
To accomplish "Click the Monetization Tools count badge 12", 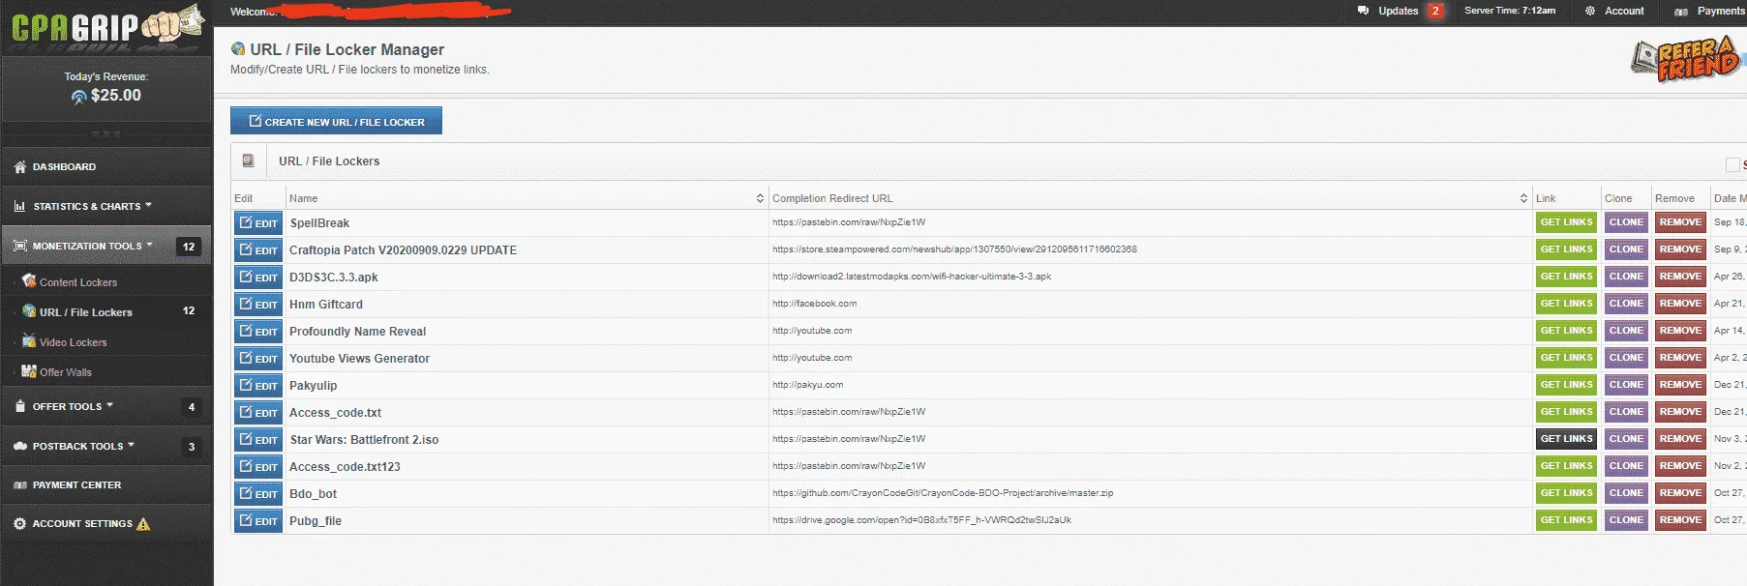I will (189, 247).
